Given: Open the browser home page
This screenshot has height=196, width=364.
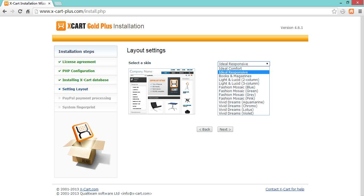Looking at the screenshot, I should coord(28,11).
